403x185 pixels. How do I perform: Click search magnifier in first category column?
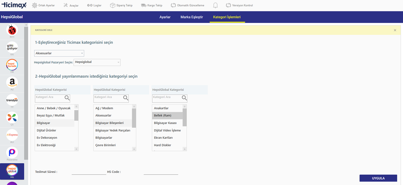coord(67,98)
